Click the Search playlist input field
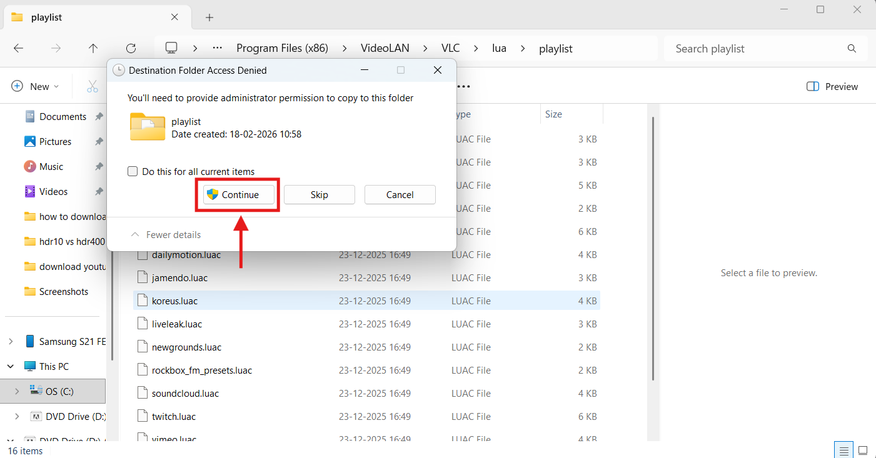Viewport: 876px width, 458px height. [x=738, y=48]
